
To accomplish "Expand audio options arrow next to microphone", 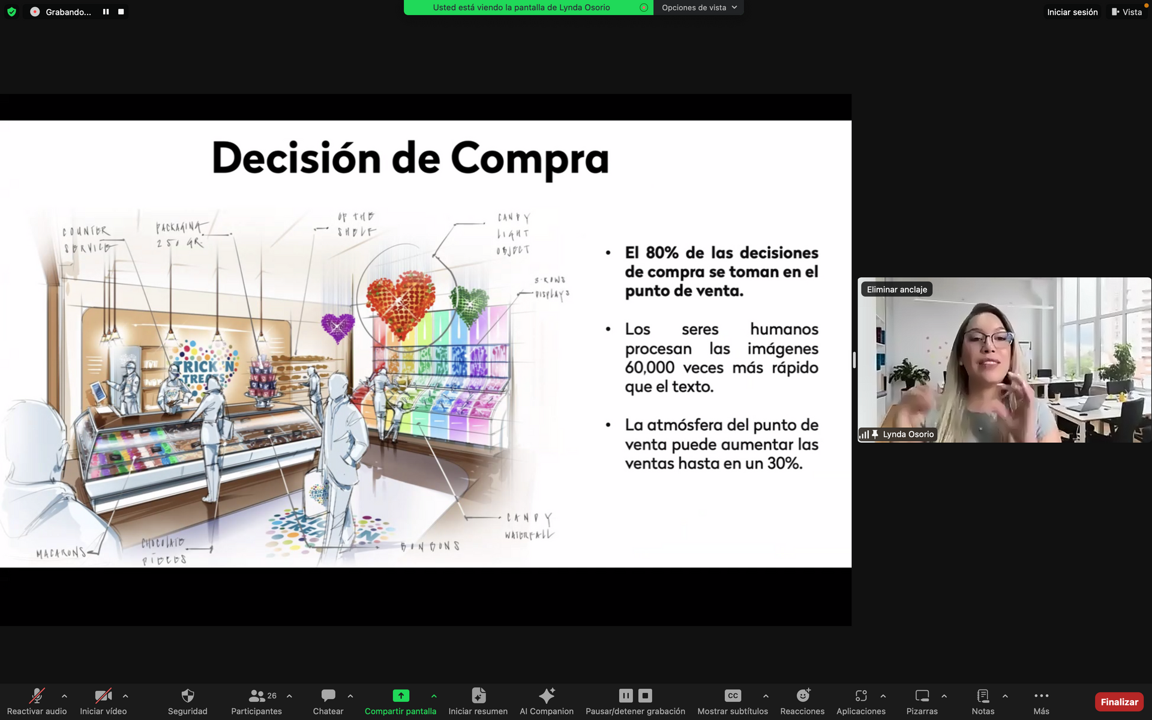I will (64, 696).
